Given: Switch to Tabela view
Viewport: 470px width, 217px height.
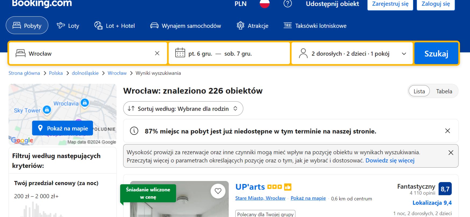Looking at the screenshot, I should 444,91.
